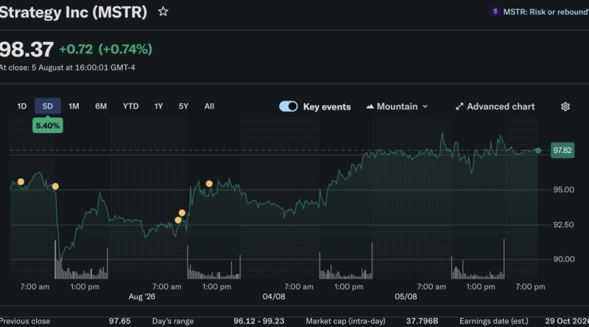Open the Advanced chart link
The width and height of the screenshot is (589, 327).
point(495,107)
